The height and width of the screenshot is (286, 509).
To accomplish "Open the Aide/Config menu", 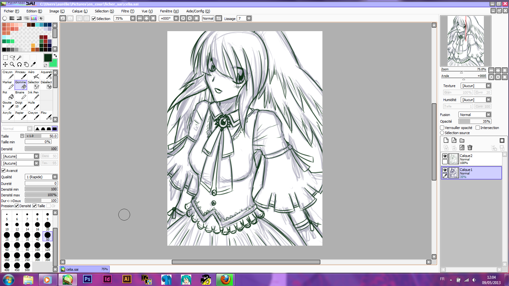I will [198, 11].
